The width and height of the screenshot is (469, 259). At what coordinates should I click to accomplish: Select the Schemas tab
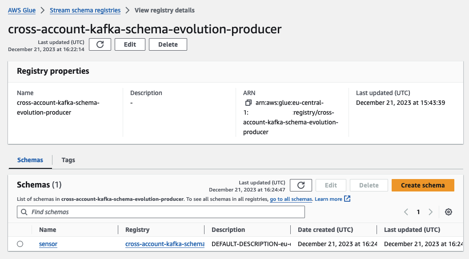(x=30, y=160)
